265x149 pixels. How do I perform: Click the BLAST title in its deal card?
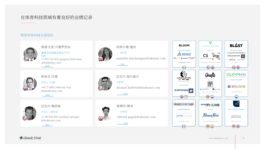[236, 45]
